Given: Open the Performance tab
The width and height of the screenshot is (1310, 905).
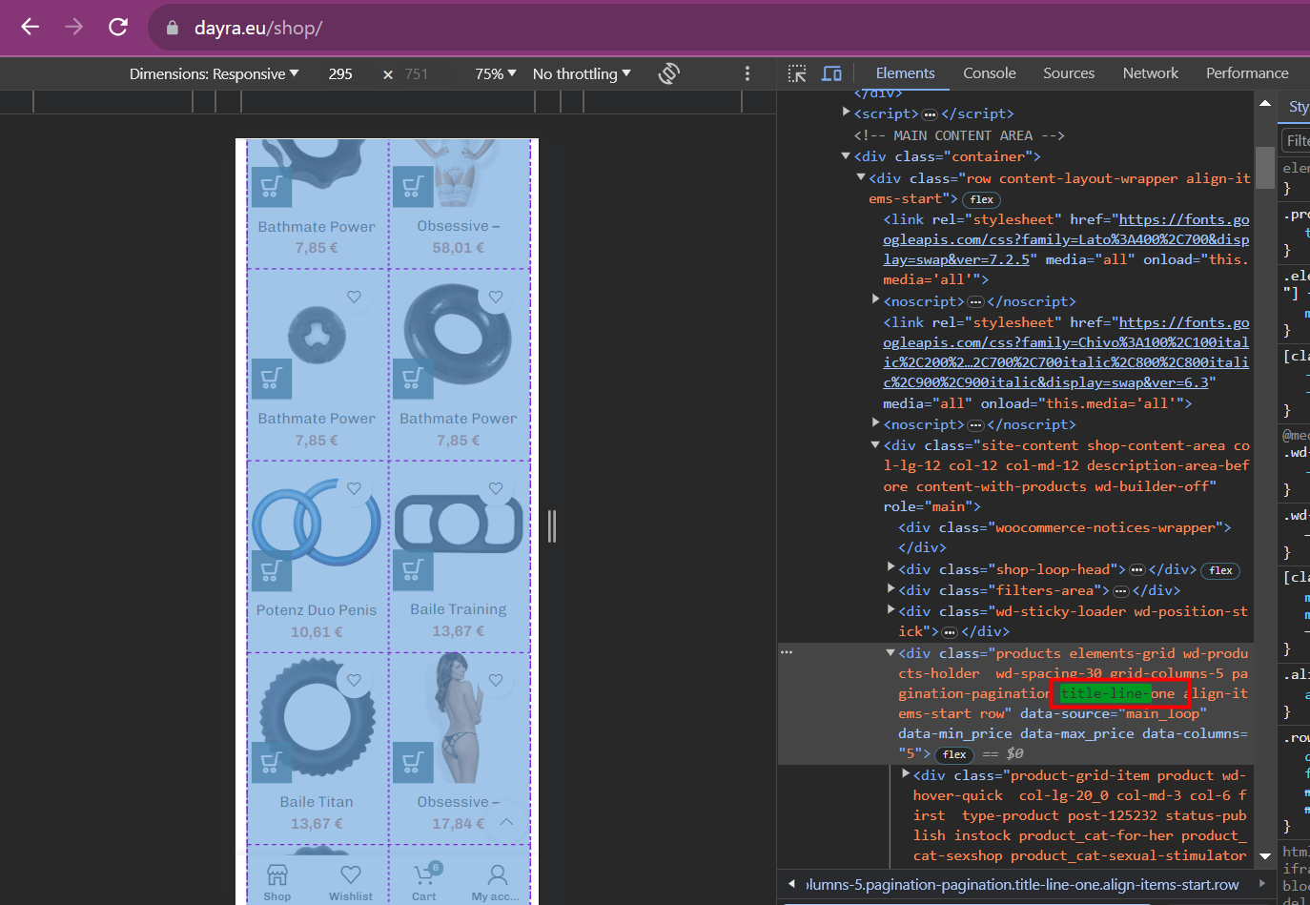Looking at the screenshot, I should [1247, 72].
